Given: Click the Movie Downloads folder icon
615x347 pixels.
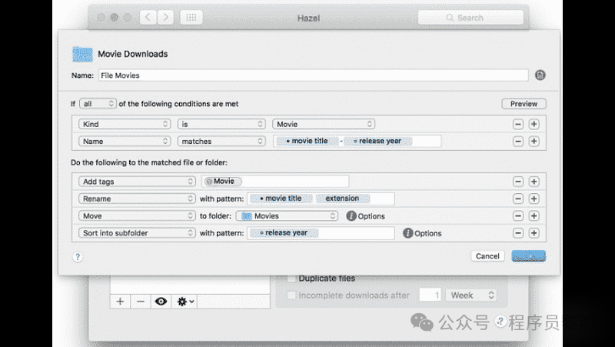Looking at the screenshot, I should point(82,54).
